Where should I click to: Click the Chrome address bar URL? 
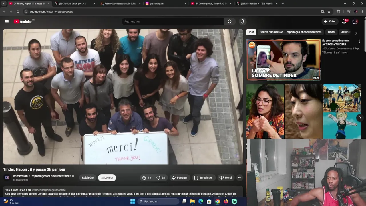(x=51, y=12)
